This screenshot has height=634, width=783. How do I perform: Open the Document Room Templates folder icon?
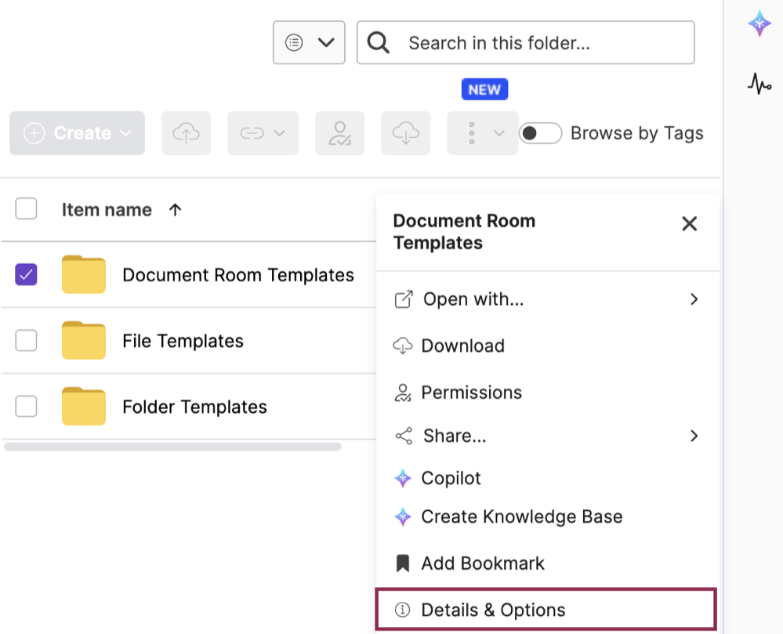(83, 274)
